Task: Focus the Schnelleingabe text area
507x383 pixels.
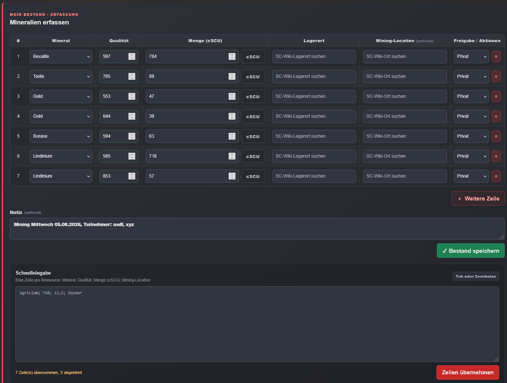Action: click(x=257, y=324)
